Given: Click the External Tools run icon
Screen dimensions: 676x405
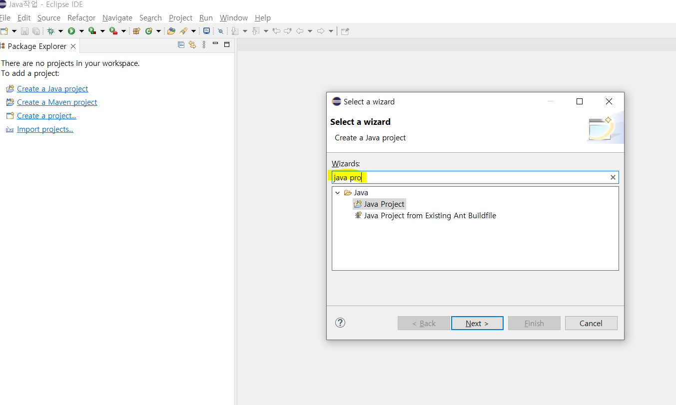Looking at the screenshot, I should pos(113,31).
